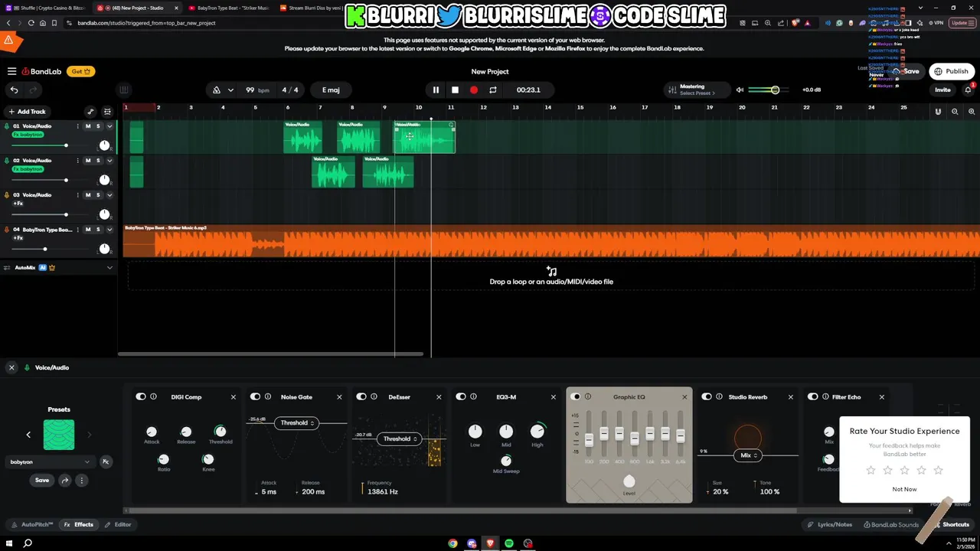Open the E maj key selector
This screenshot has height=551, width=980.
pyautogui.click(x=331, y=90)
